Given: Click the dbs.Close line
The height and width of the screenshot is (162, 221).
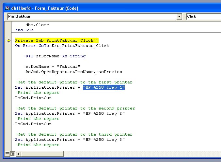Looking at the screenshot, I should [x=37, y=25].
